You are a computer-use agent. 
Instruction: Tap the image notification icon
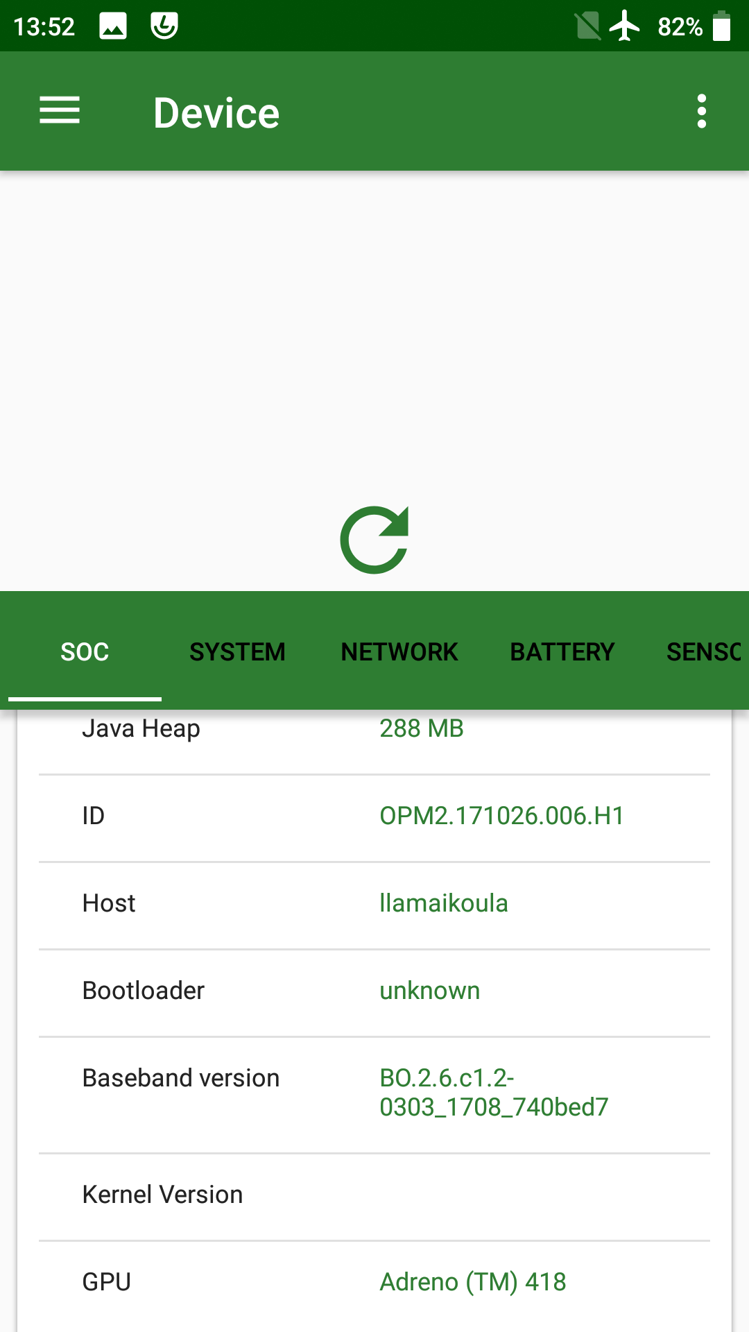[x=113, y=26]
